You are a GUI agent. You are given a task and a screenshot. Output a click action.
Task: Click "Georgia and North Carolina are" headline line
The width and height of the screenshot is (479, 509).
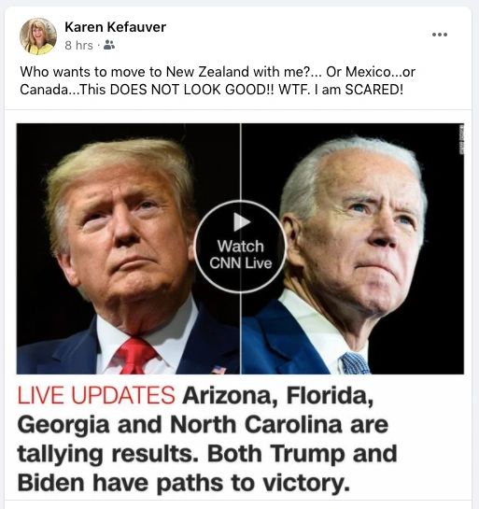(203, 425)
